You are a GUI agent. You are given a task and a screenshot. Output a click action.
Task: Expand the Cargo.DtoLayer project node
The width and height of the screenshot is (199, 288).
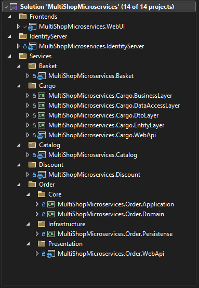click(x=28, y=115)
